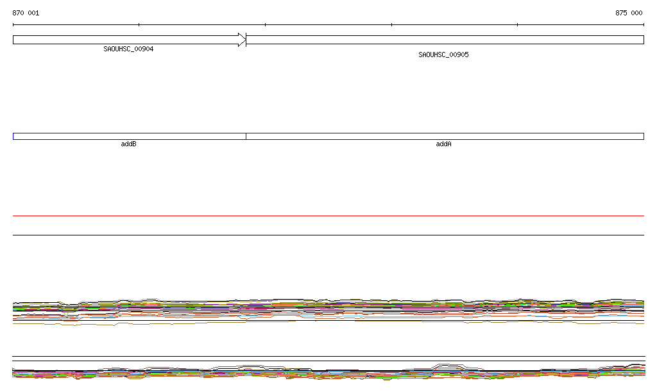This screenshot has width=657, height=392.
Task: Click the arrowhead ending SAOUHSC_00904
Action: (242, 40)
